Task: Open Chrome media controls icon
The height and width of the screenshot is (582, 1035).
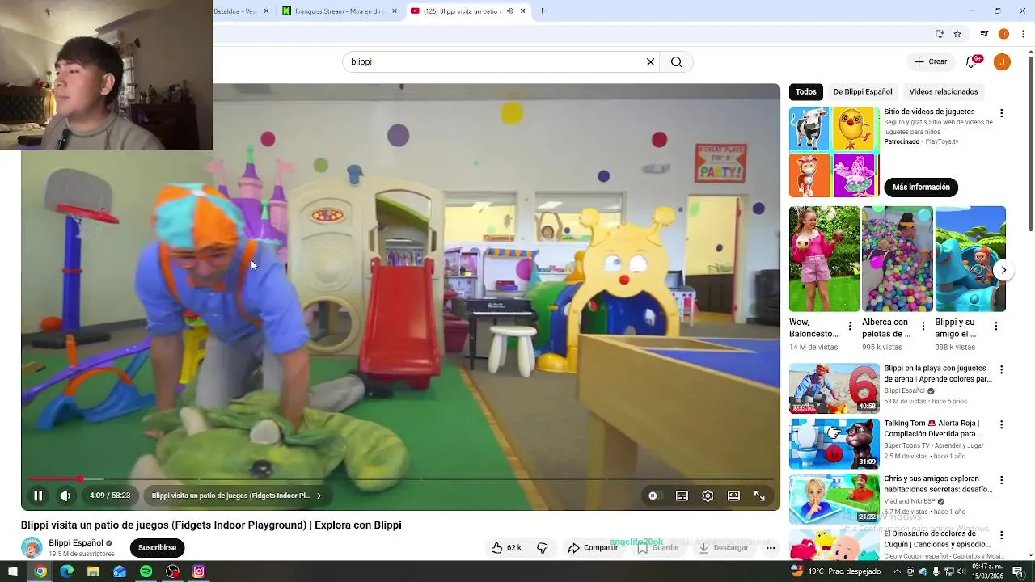Action: pyautogui.click(x=984, y=34)
